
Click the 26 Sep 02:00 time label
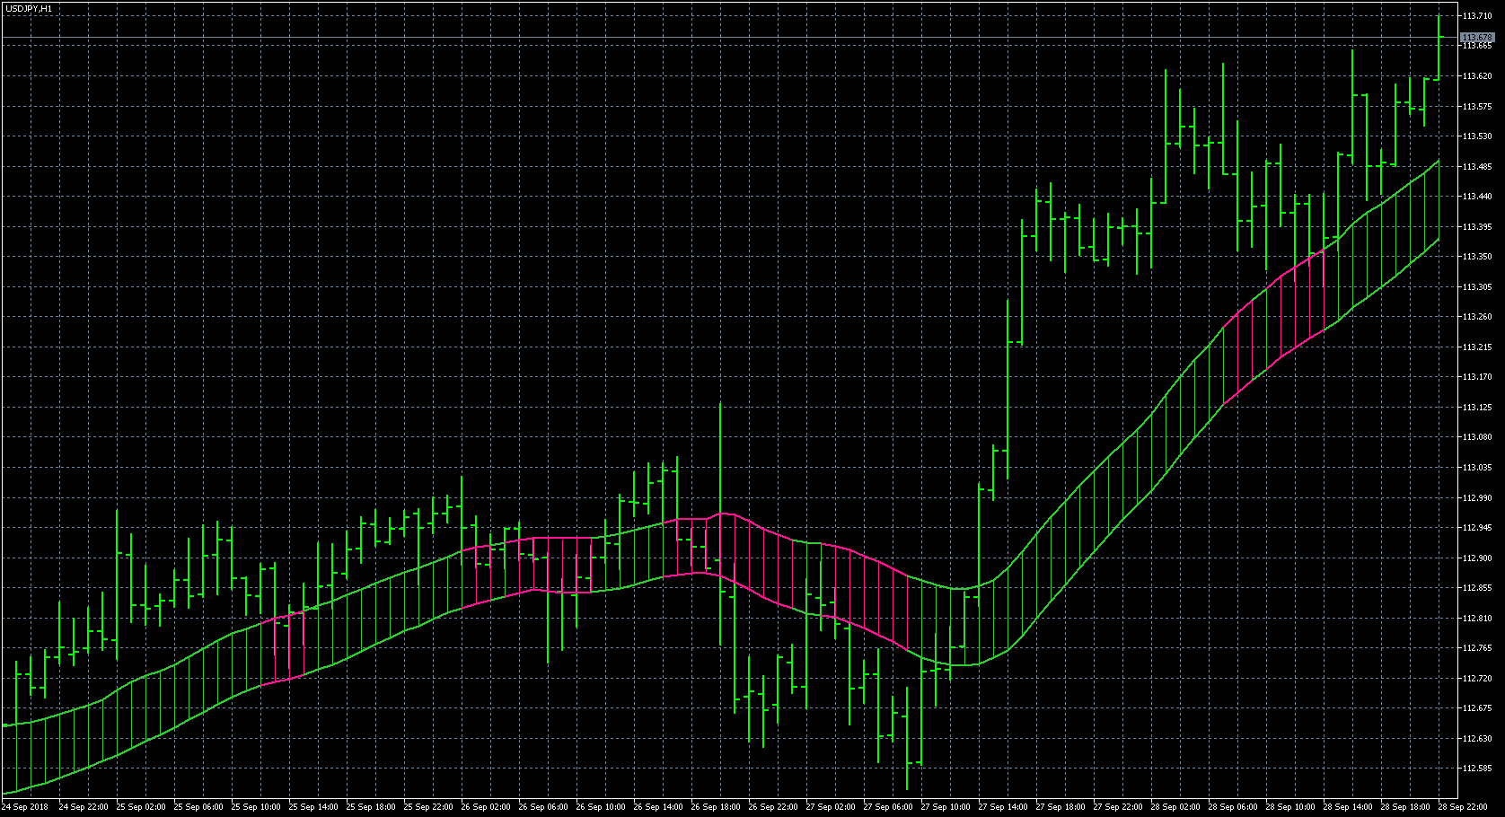486,807
